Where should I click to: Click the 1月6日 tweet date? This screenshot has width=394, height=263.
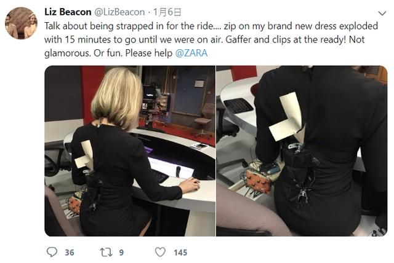click(167, 12)
